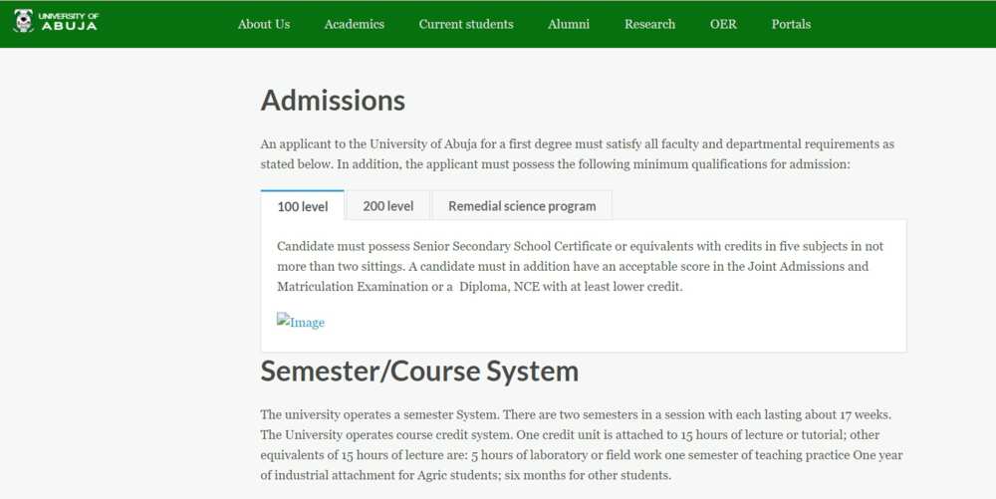The width and height of the screenshot is (996, 499).
Task: Open the Research menu
Action: point(649,24)
